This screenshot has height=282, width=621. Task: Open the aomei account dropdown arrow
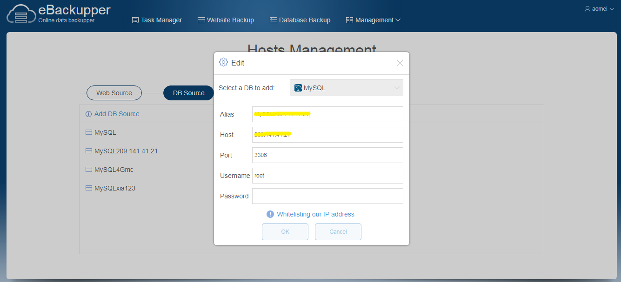tap(612, 9)
